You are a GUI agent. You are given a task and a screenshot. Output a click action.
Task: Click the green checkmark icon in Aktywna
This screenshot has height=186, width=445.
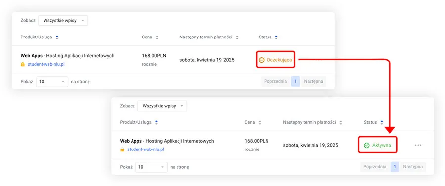click(367, 145)
